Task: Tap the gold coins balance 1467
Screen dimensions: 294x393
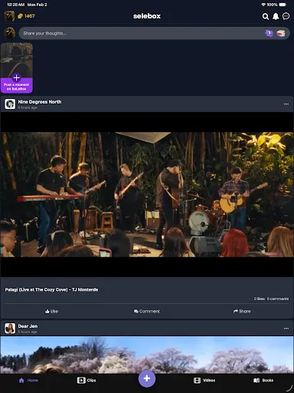Action: click(26, 16)
